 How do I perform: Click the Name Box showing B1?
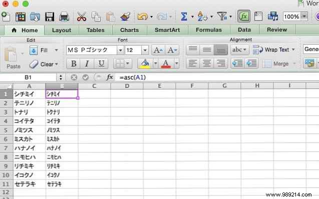click(28, 77)
